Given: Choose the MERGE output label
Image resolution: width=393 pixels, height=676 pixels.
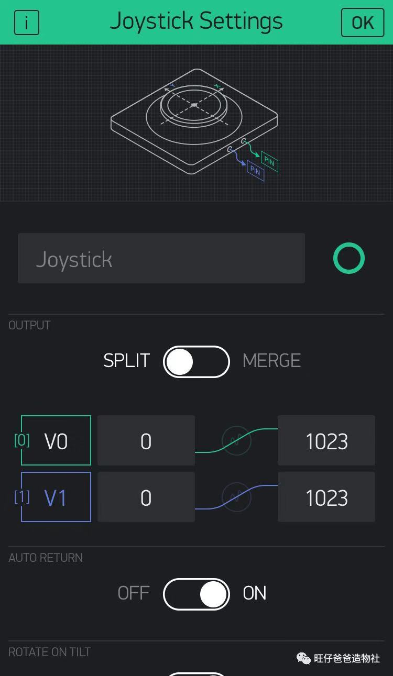Looking at the screenshot, I should 271,361.
